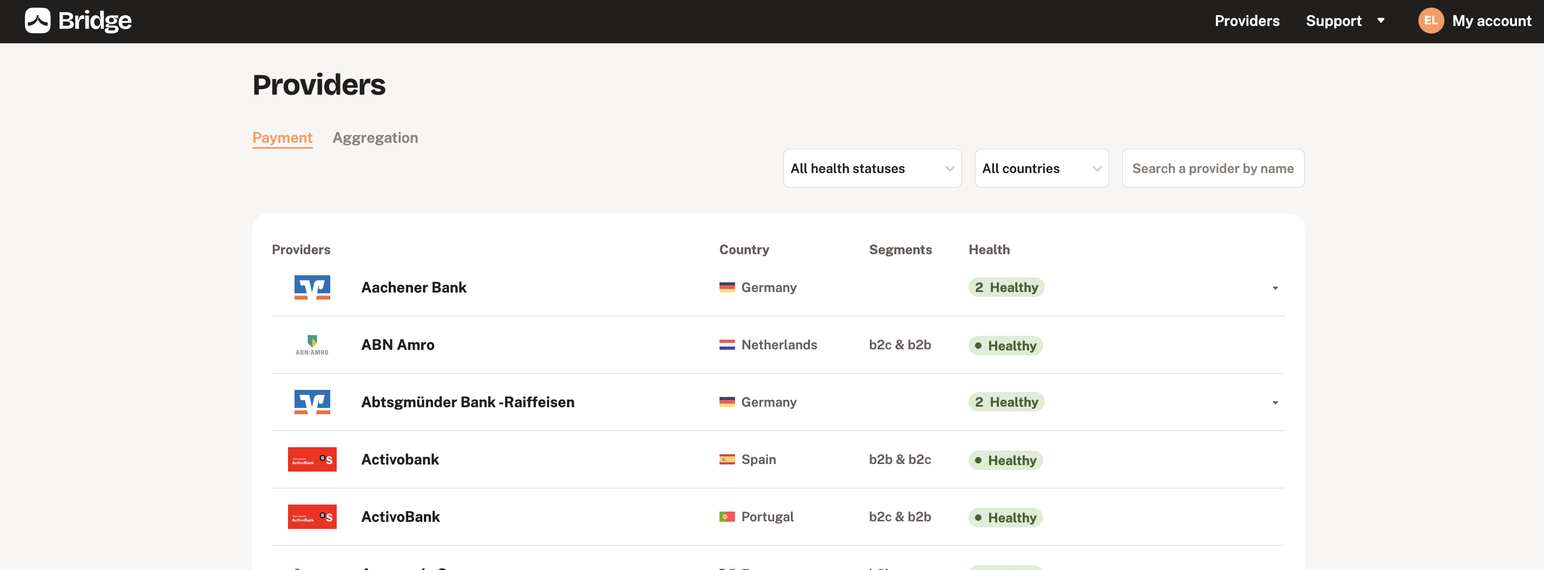Select the ABN Amro name
The width and height of the screenshot is (1544, 570).
pos(397,345)
